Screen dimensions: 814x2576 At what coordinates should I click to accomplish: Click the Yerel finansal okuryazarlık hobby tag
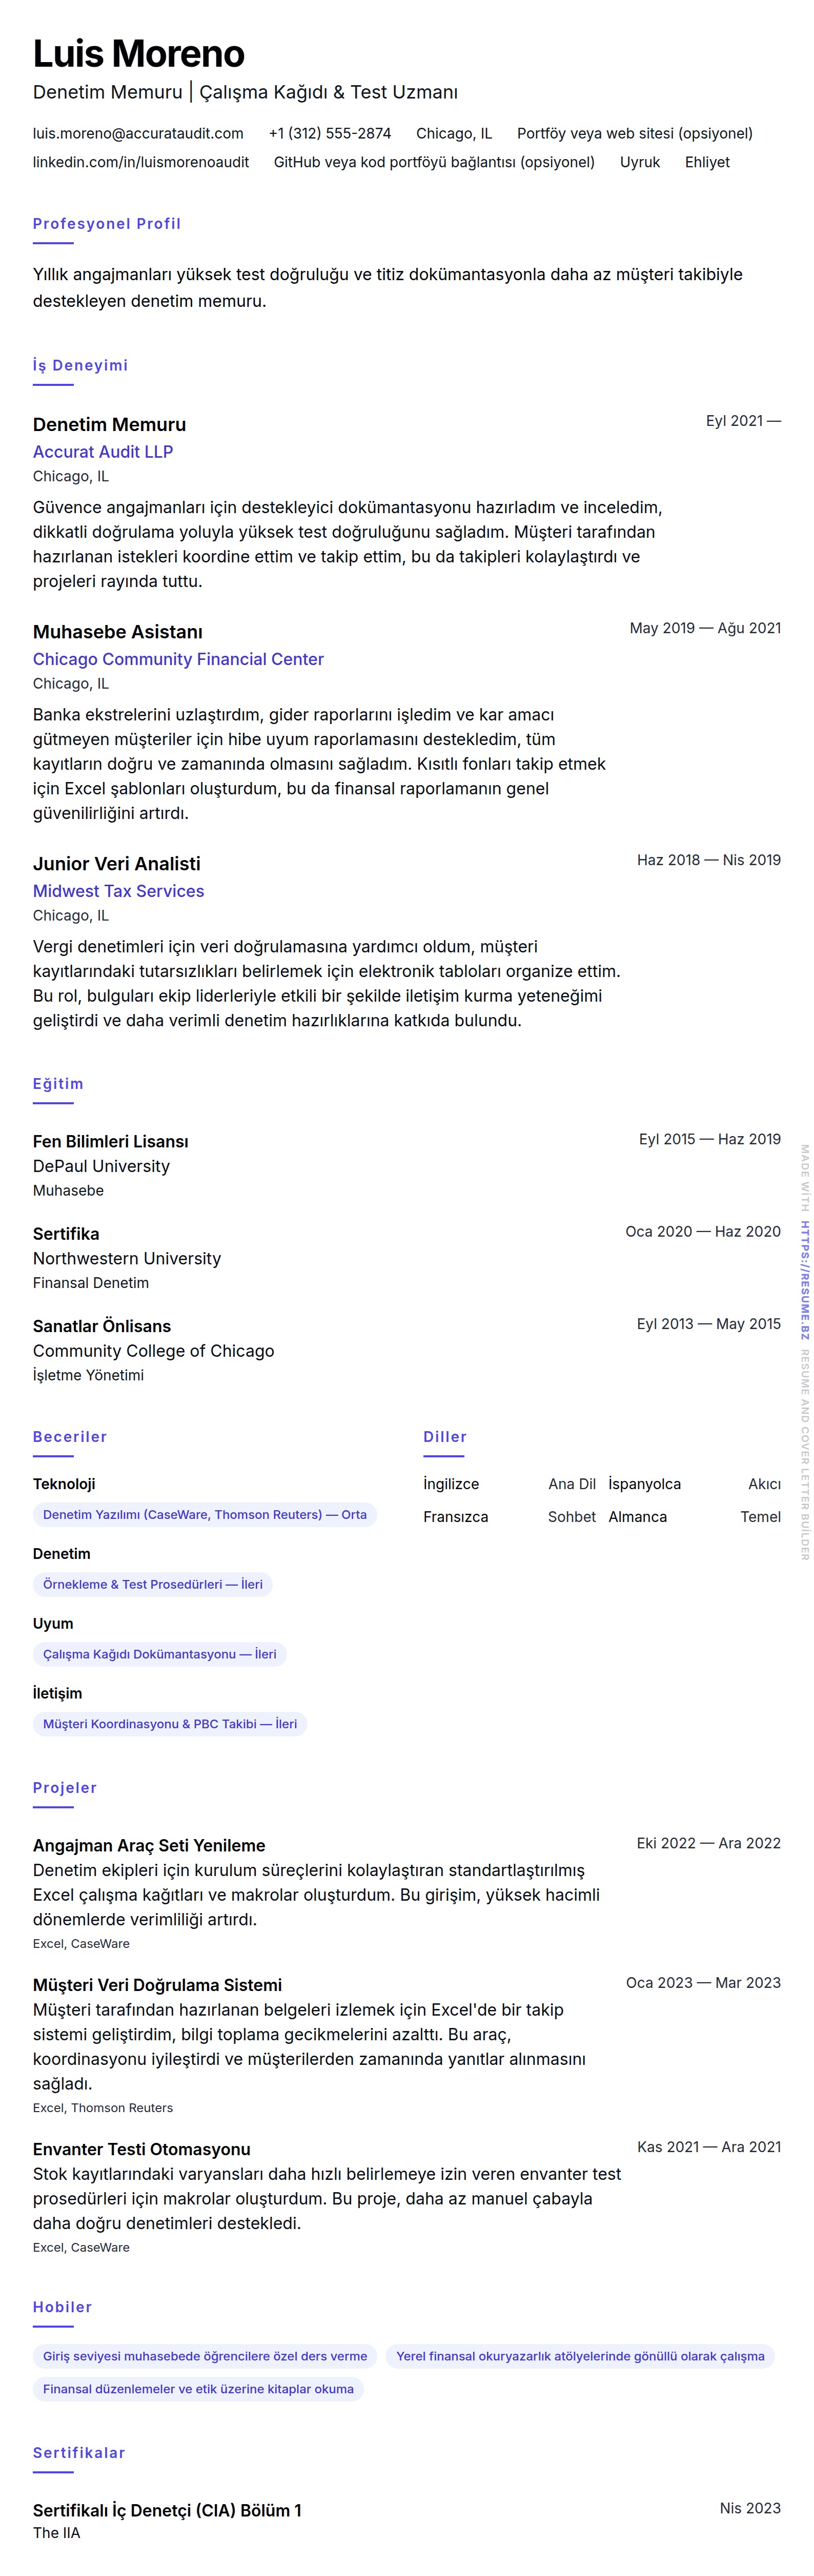pyautogui.click(x=579, y=2357)
